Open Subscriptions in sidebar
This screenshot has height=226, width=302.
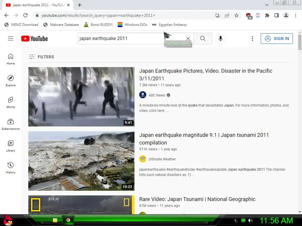(x=11, y=124)
